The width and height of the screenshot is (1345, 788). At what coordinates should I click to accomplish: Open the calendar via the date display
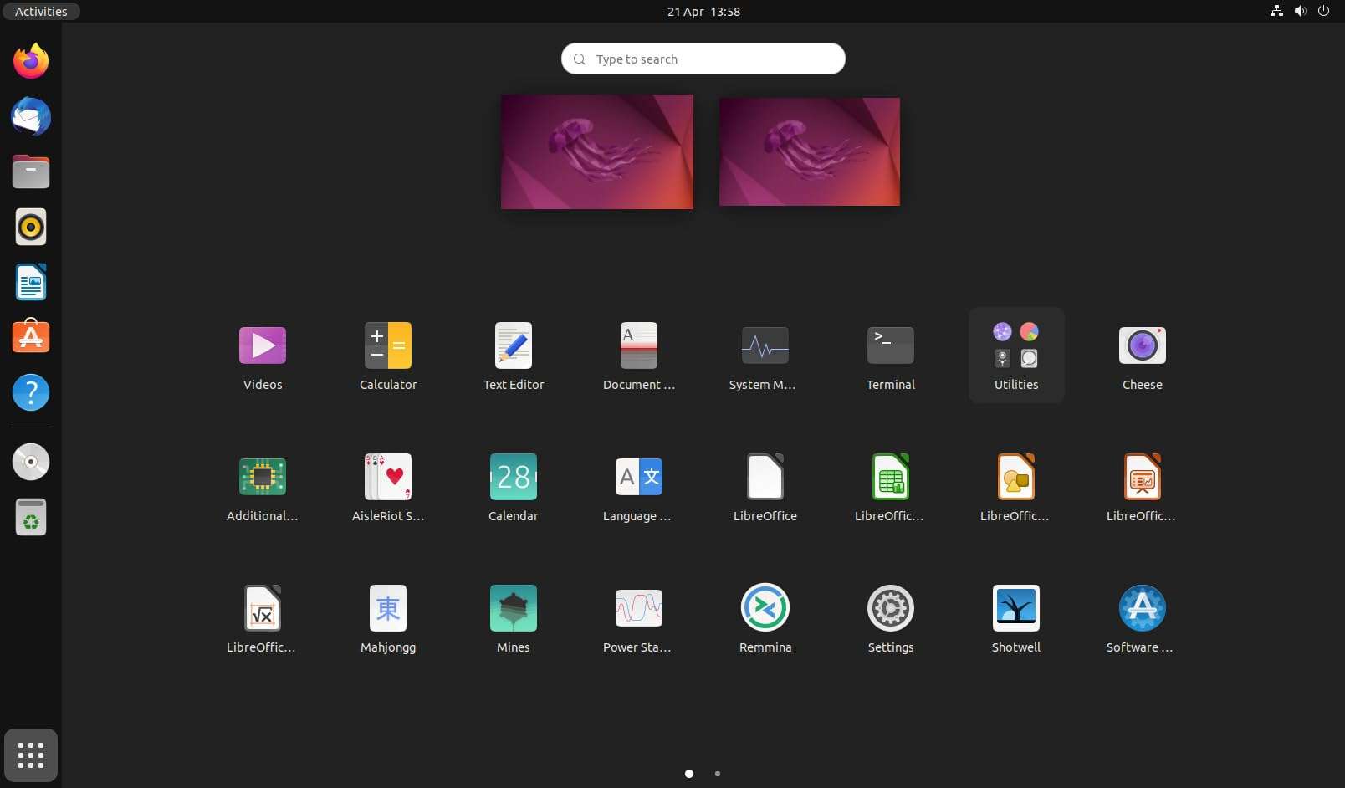click(x=703, y=12)
